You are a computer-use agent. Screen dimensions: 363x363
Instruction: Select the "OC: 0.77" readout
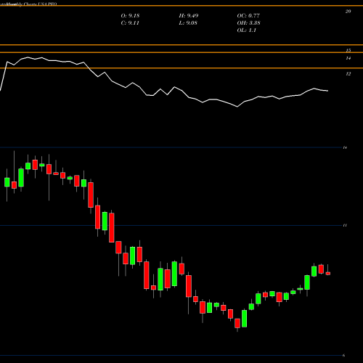(x=248, y=16)
